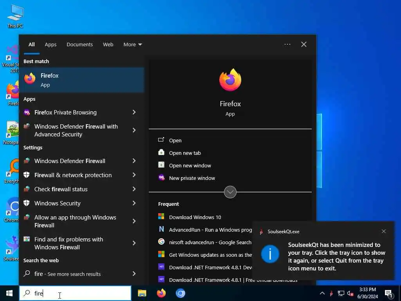Expand Windows Security result arrow

tap(134, 203)
